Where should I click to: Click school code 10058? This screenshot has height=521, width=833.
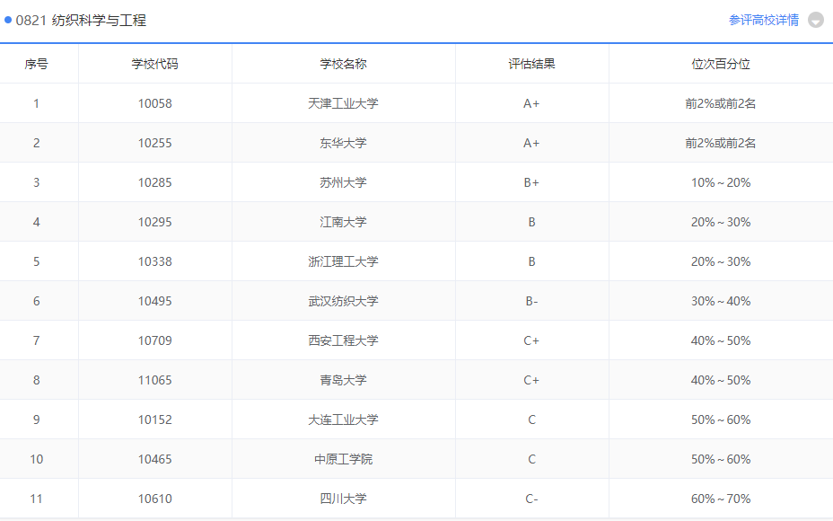point(154,102)
